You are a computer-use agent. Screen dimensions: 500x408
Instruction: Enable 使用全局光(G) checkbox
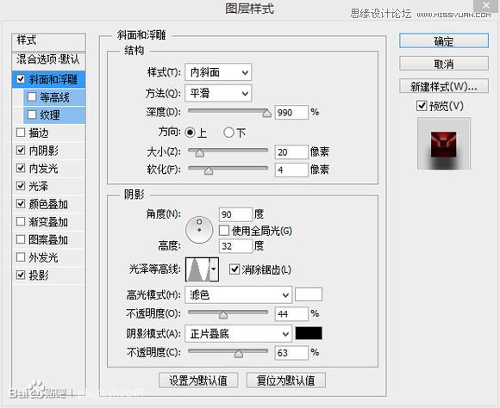pyautogui.click(x=224, y=231)
